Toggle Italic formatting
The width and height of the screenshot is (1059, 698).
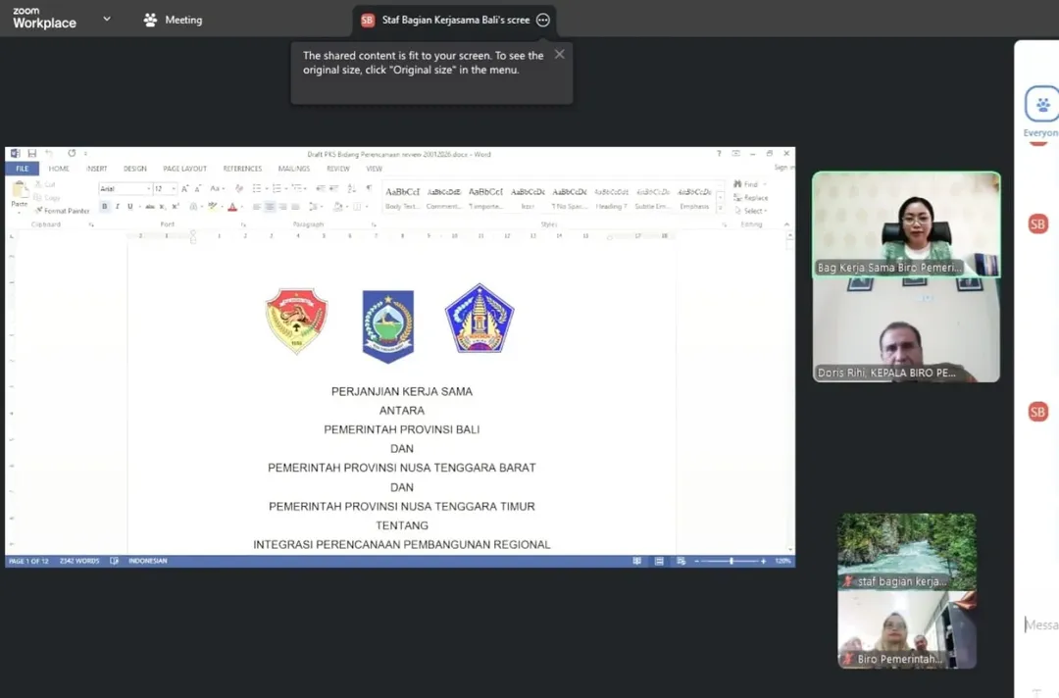click(x=118, y=207)
